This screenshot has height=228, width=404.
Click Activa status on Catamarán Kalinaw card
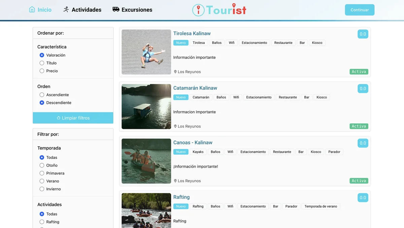(359, 126)
